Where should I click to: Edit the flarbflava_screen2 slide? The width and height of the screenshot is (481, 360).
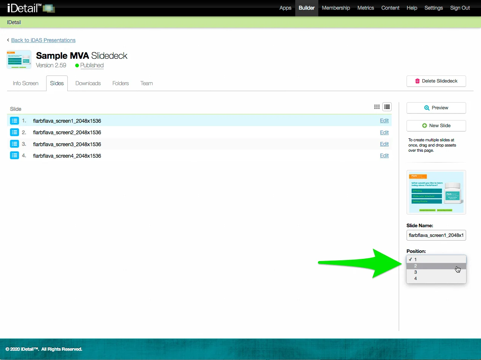pyautogui.click(x=384, y=132)
